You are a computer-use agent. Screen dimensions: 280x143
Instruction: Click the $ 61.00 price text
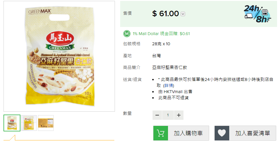coord(165,14)
